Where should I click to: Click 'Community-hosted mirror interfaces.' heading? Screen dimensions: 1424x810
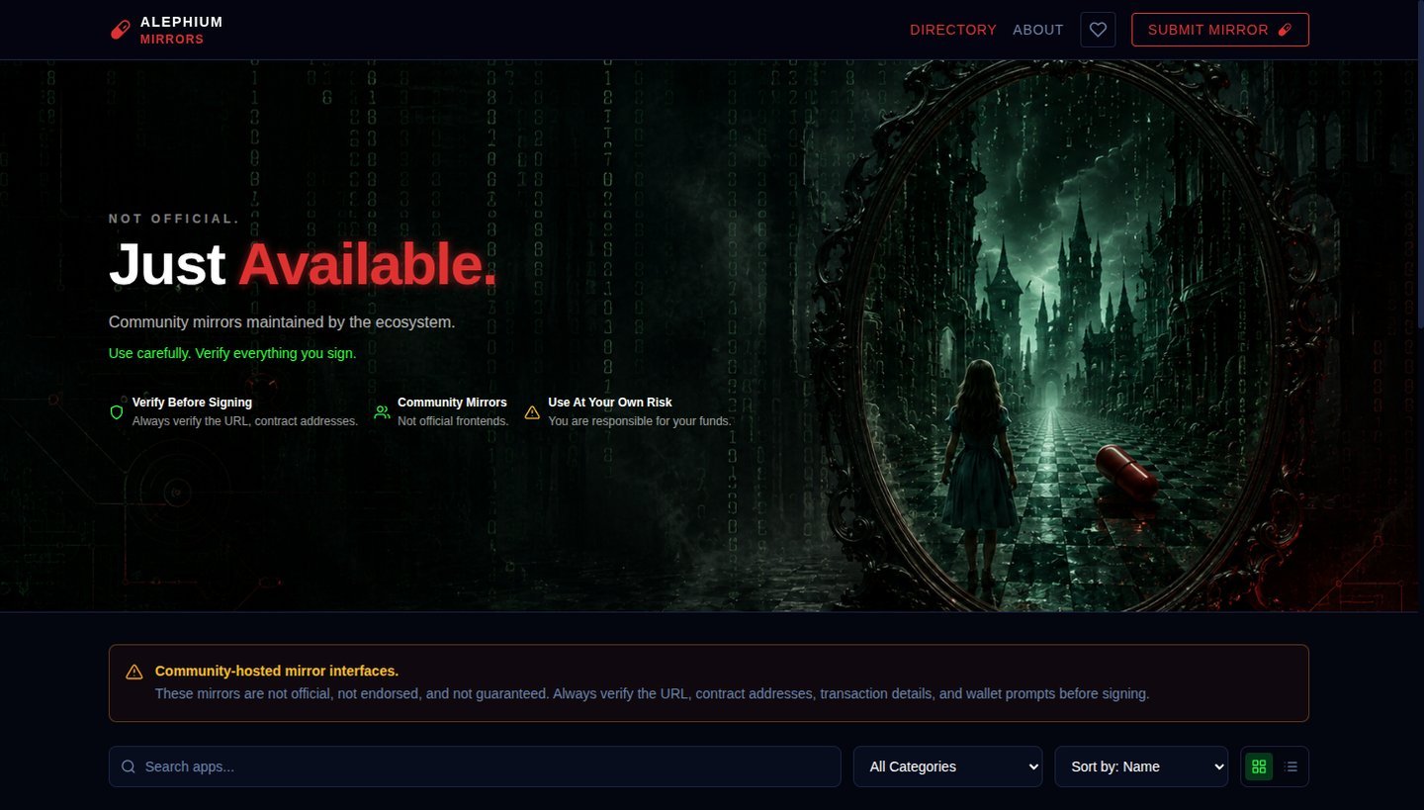[277, 671]
